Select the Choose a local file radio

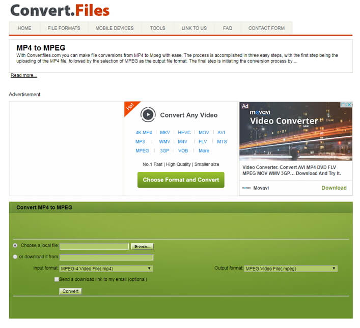[15, 246]
